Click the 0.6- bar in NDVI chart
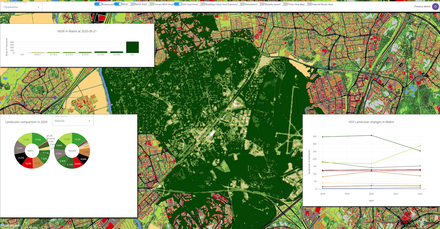440x229 pixels. point(132,47)
